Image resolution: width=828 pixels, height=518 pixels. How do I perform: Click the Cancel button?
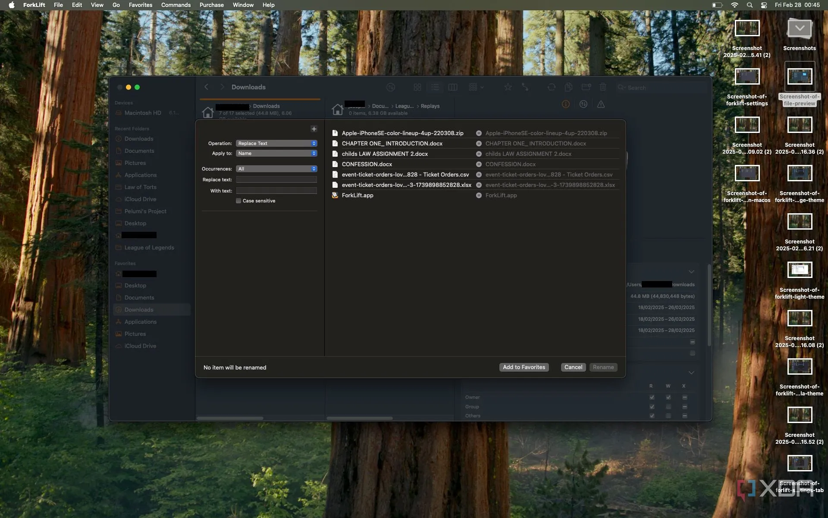pyautogui.click(x=573, y=367)
